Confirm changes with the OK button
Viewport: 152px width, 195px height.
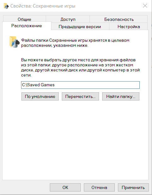click(65, 187)
